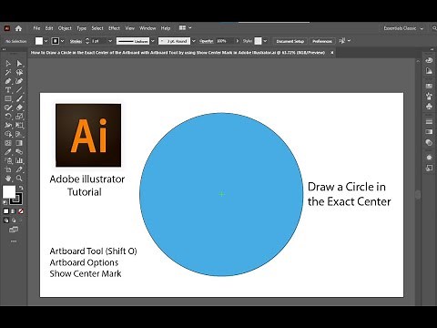Select the Width tool

pyautogui.click(x=8, y=125)
